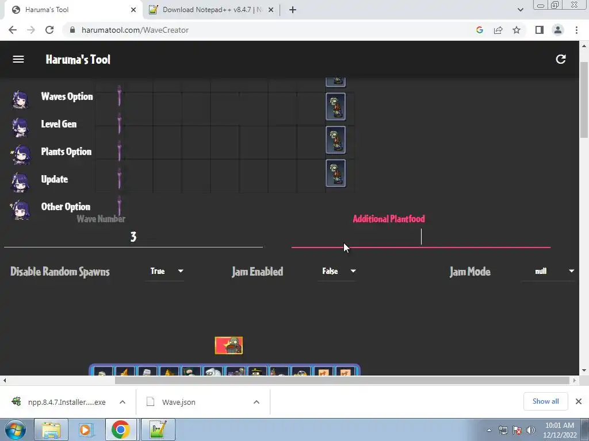Click the vertical page scrollbar thumb
This screenshot has height=441, width=589.
[584, 99]
